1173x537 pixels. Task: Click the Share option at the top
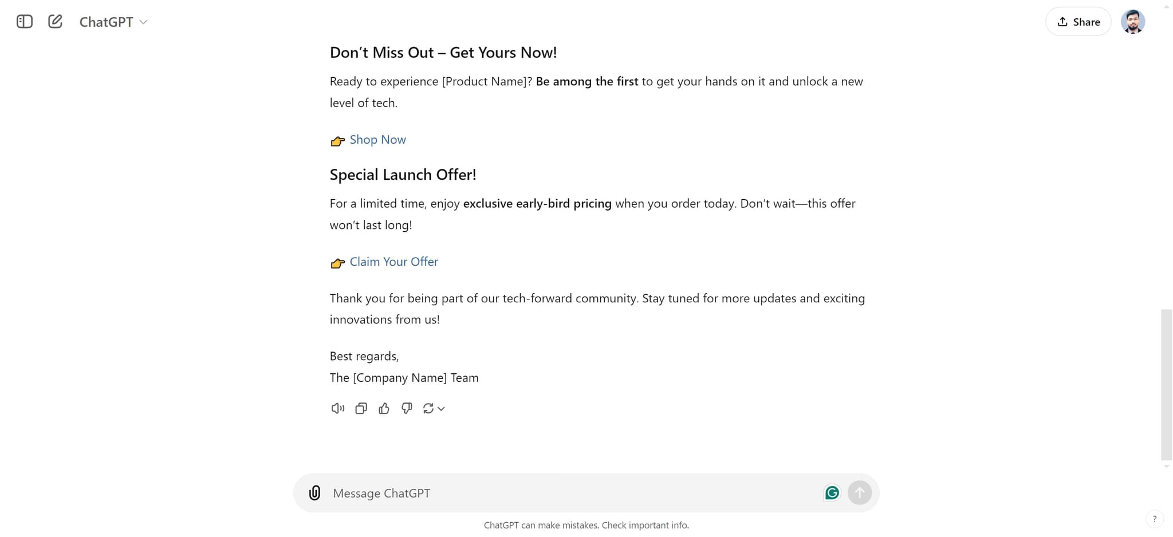pos(1077,21)
